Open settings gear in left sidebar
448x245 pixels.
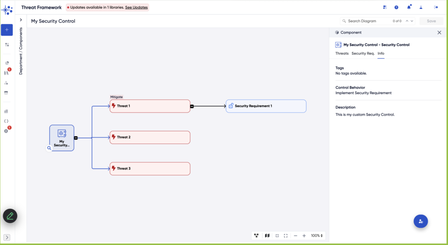coord(6,131)
